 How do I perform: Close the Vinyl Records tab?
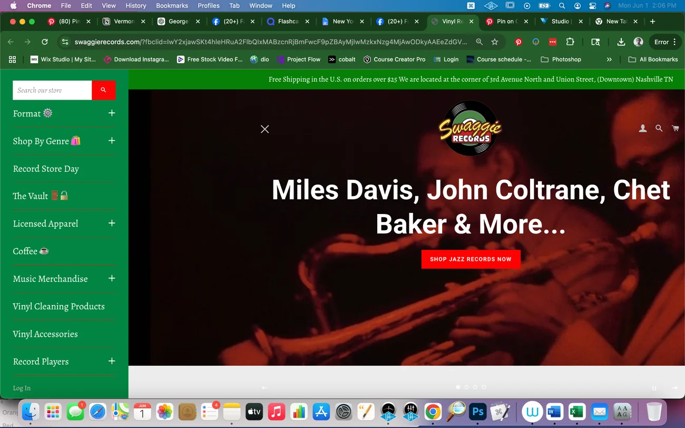pyautogui.click(x=471, y=22)
